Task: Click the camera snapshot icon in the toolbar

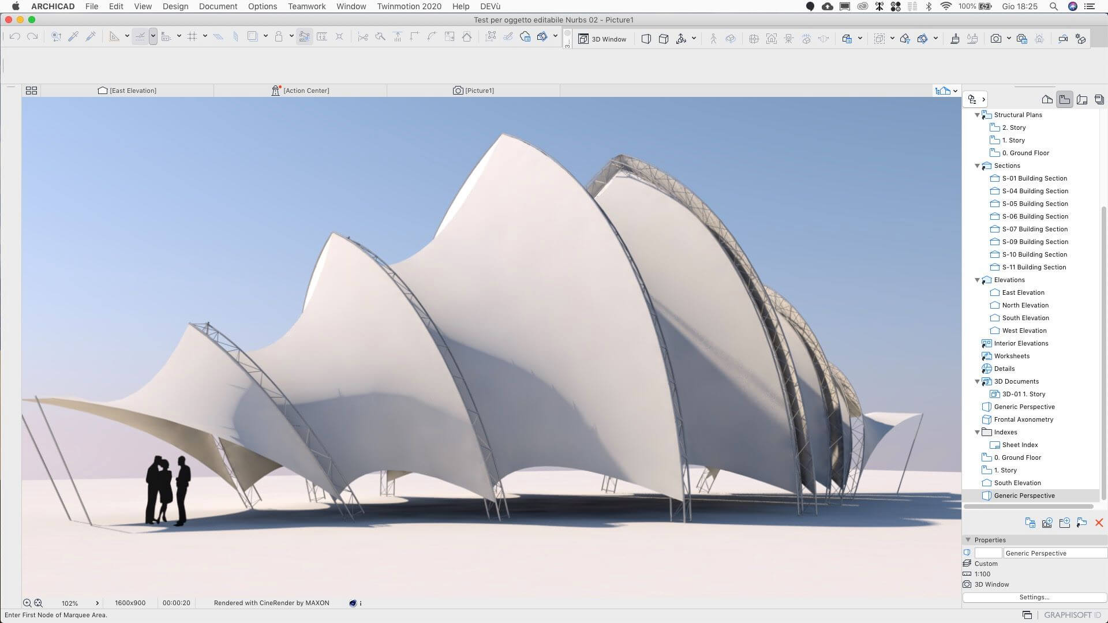Action: (997, 38)
